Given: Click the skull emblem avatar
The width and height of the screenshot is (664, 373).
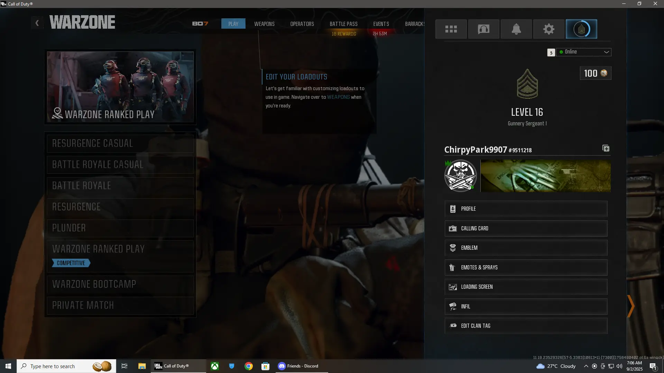Looking at the screenshot, I should [x=460, y=175].
